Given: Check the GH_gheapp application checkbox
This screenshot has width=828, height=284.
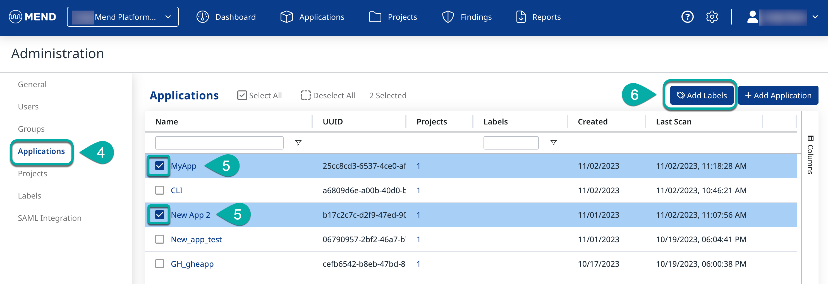Looking at the screenshot, I should click(x=159, y=263).
